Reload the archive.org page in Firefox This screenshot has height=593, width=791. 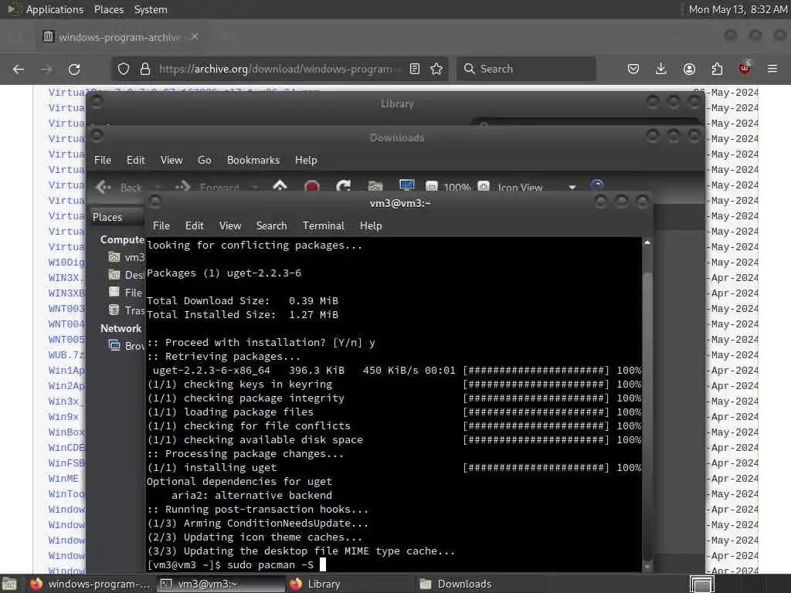tap(74, 69)
